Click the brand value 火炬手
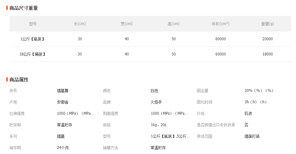 coord(156,102)
